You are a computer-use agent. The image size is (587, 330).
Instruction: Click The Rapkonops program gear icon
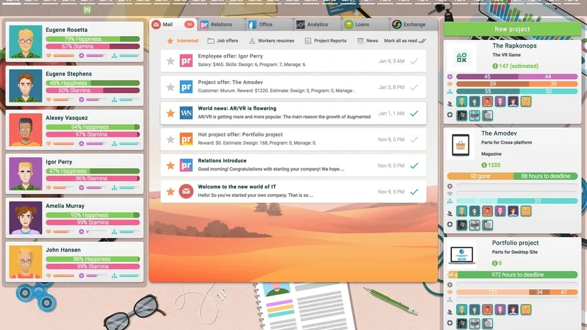tap(450, 77)
